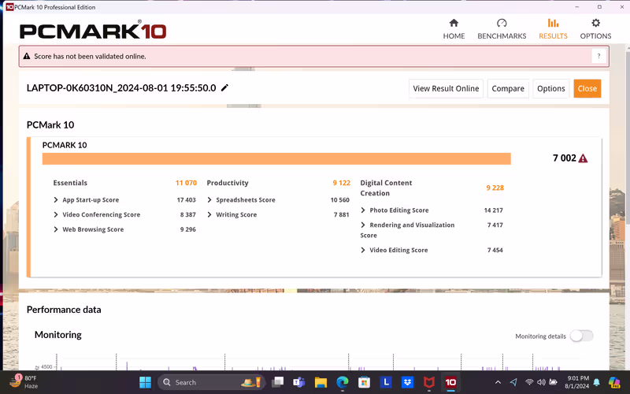Screen dimensions: 630x394
Task: Open File Explorer from taskbar
Action: click(x=321, y=382)
